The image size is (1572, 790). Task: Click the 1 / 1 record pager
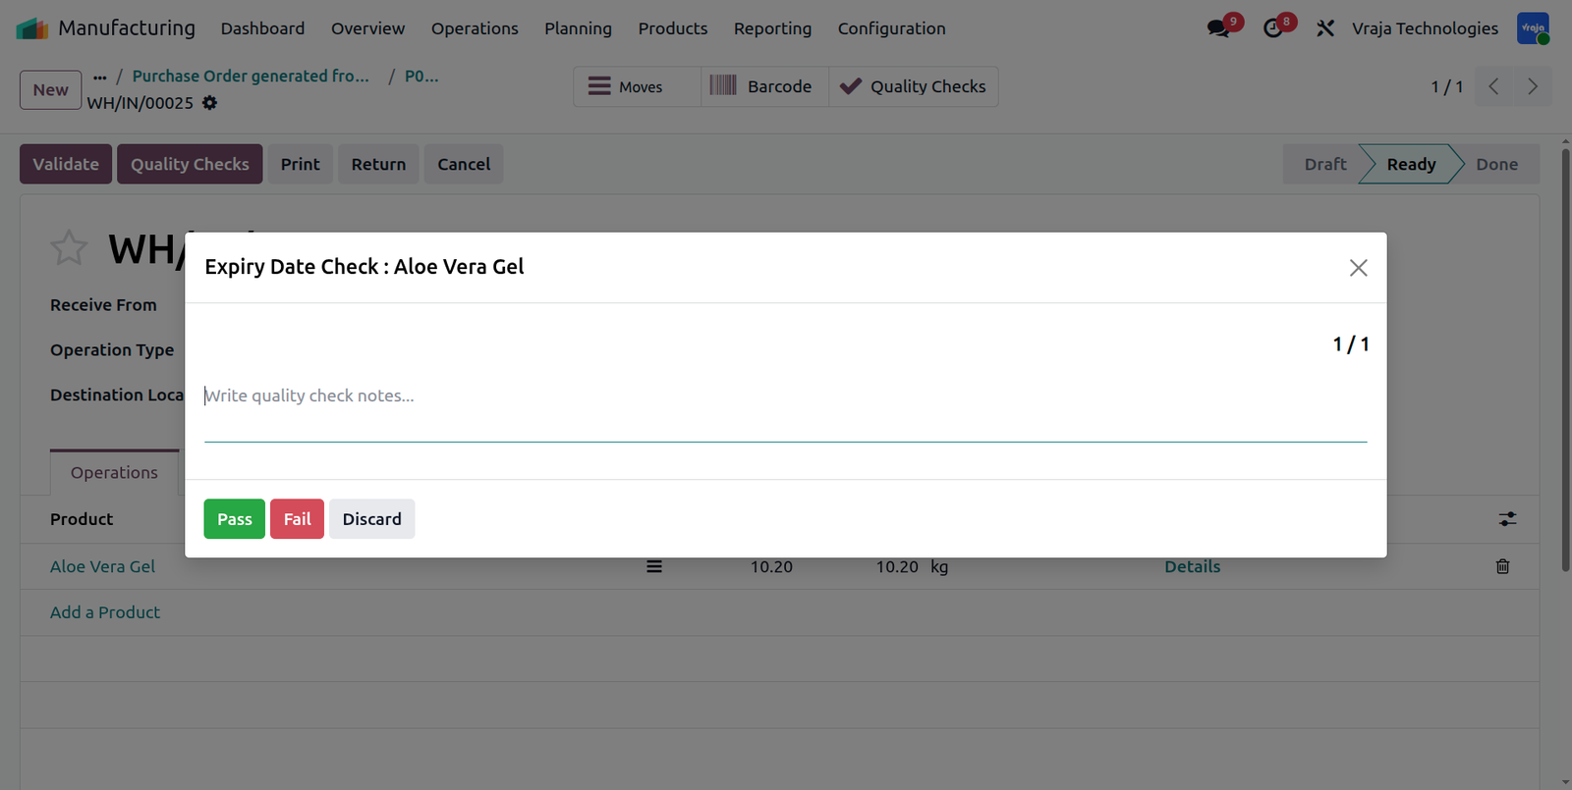click(1446, 86)
